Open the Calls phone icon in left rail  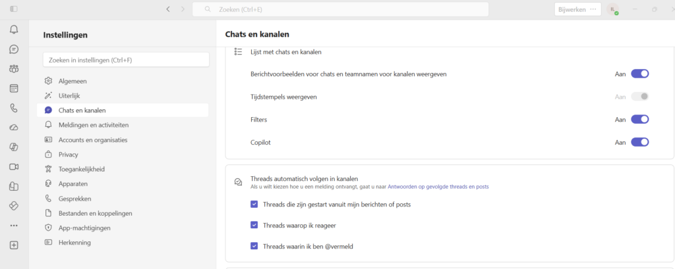pyautogui.click(x=14, y=108)
